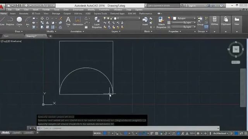Viewport: 248px width, 139px height.
Task: Click the Dimension tool
Action: (78, 21)
